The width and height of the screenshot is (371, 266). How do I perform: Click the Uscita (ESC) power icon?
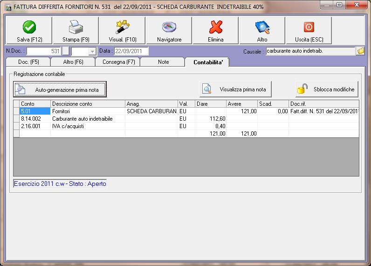tap(309, 27)
